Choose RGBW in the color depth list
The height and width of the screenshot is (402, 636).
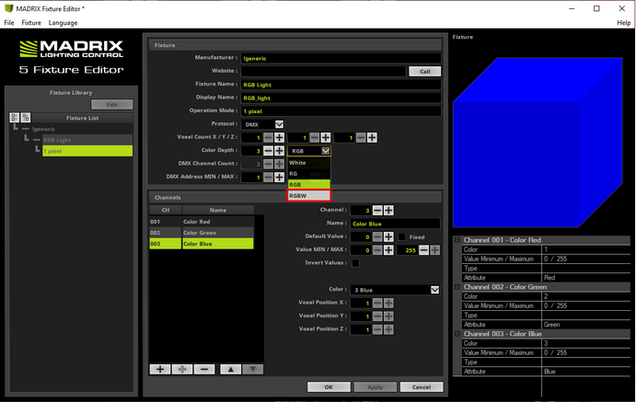coord(309,195)
